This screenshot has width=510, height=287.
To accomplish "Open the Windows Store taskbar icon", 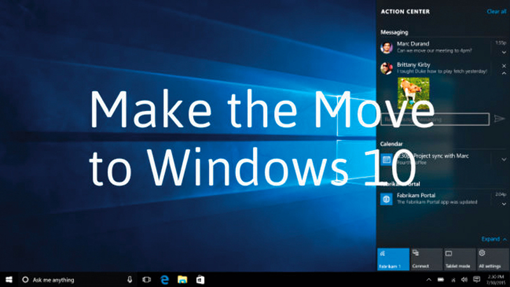I will click(200, 279).
